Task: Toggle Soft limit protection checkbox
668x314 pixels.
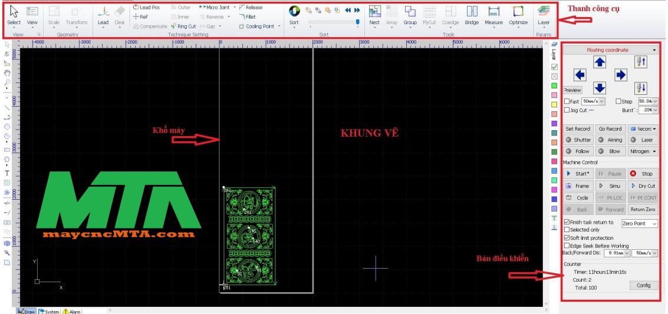Action: (567, 238)
